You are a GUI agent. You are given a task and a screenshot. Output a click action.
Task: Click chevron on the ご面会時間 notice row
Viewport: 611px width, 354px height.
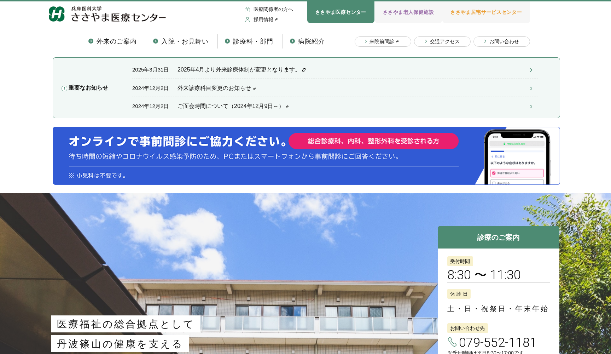click(x=531, y=107)
